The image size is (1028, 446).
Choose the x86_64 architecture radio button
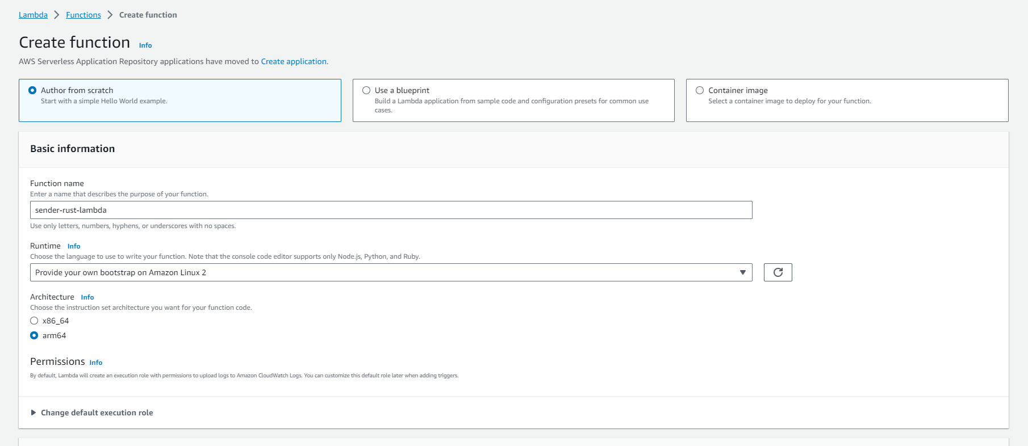(x=34, y=321)
